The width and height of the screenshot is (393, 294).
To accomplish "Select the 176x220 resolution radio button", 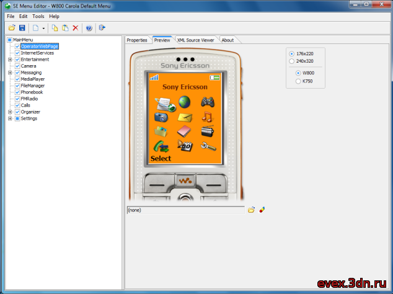I will click(x=291, y=54).
